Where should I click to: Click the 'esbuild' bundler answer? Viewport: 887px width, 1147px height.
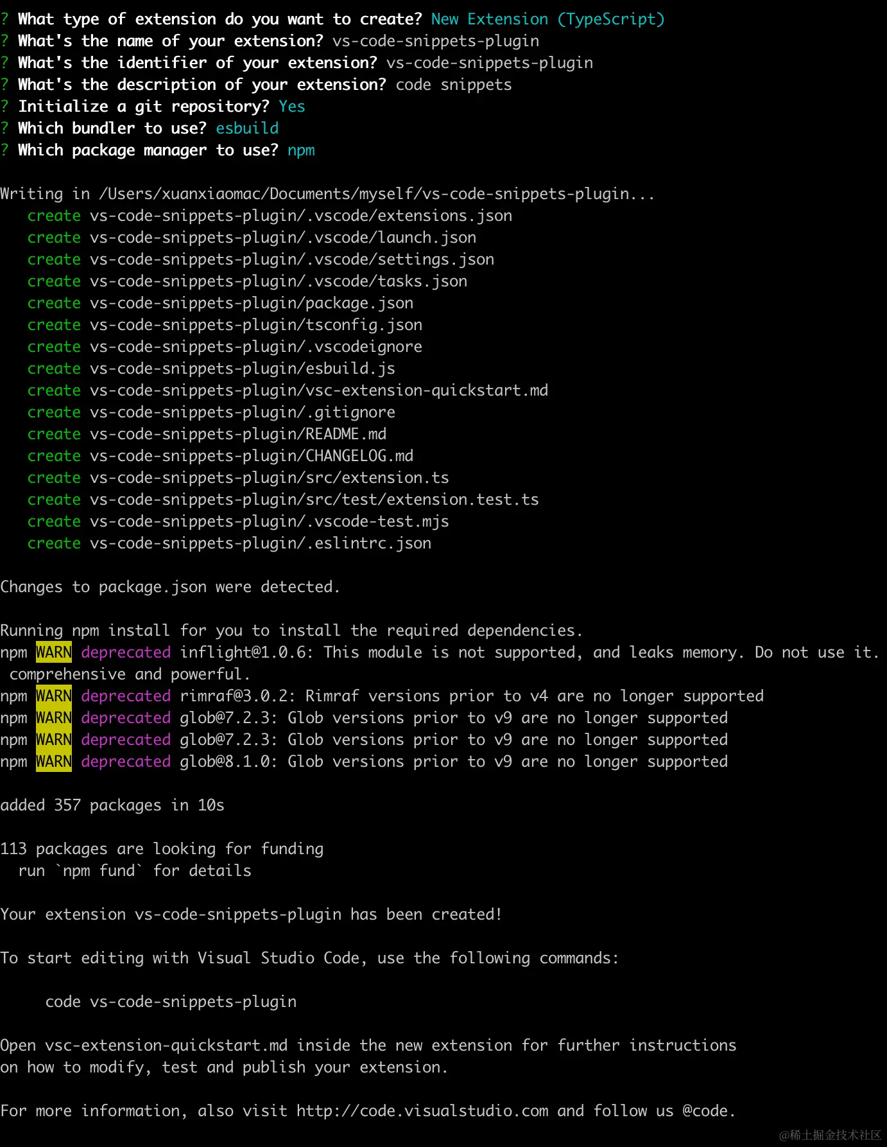tap(247, 128)
